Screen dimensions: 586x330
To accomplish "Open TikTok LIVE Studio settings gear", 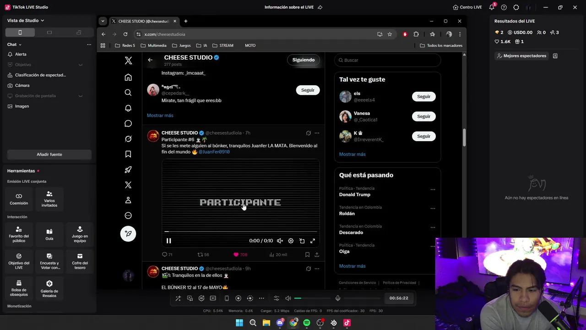I will (x=516, y=7).
